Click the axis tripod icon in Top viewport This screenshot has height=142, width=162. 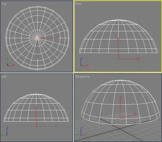point(10,62)
